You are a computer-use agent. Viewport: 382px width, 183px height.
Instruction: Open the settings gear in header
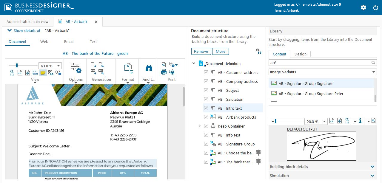[x=363, y=7]
